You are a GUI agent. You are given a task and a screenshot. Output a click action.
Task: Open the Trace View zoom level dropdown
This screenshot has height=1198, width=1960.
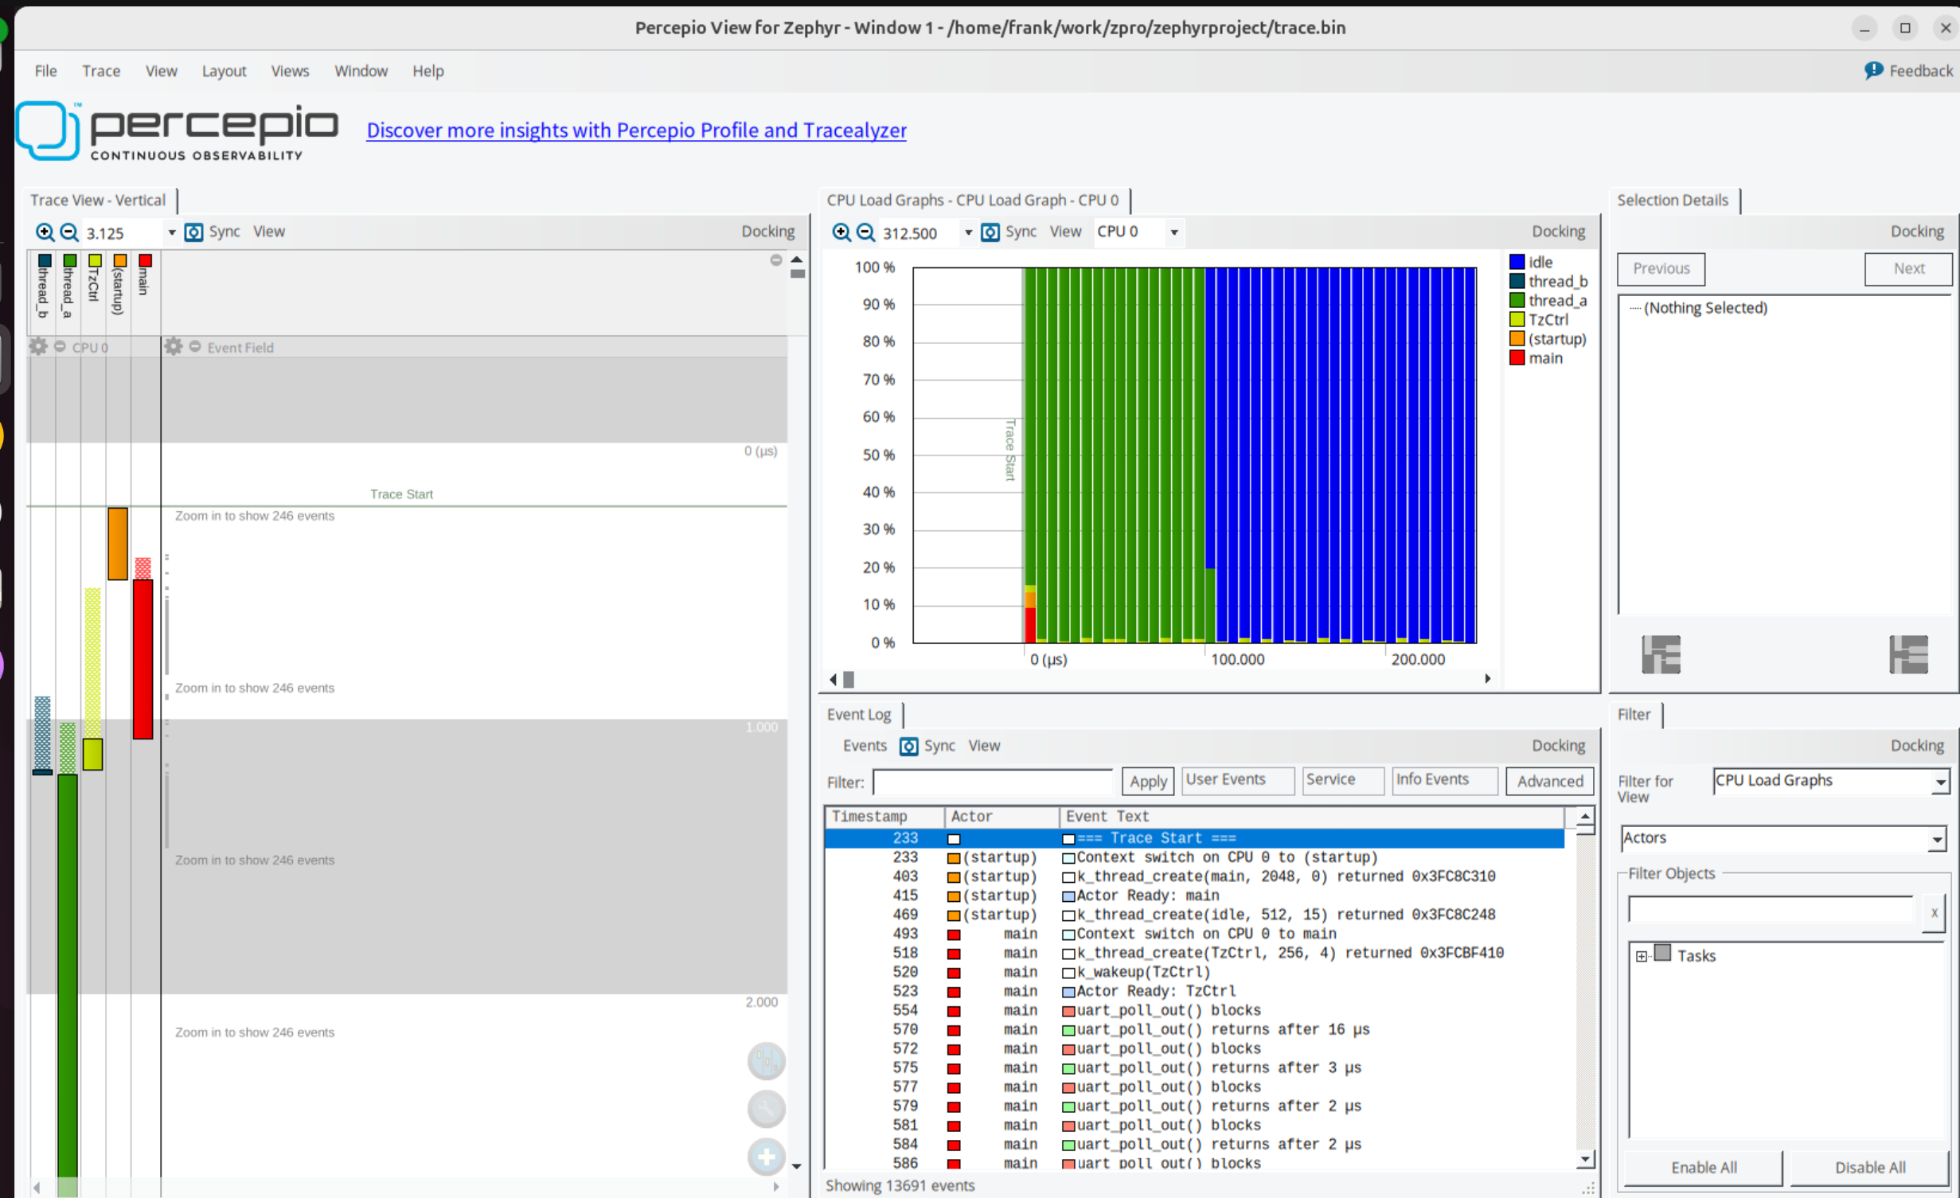(x=171, y=233)
